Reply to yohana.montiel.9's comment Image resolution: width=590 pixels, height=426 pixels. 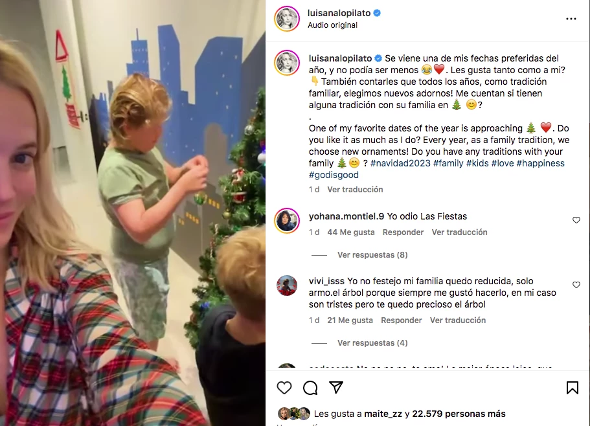point(403,232)
